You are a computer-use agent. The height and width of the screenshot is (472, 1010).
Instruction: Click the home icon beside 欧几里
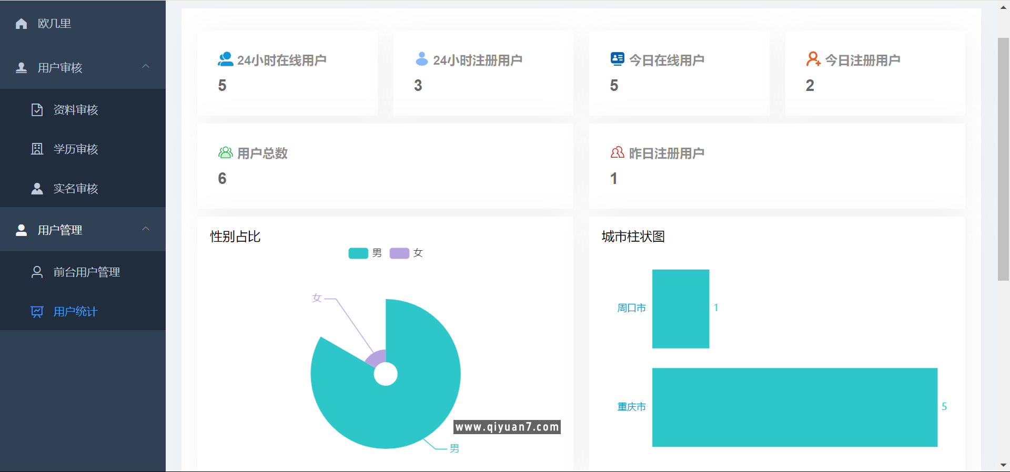(21, 24)
